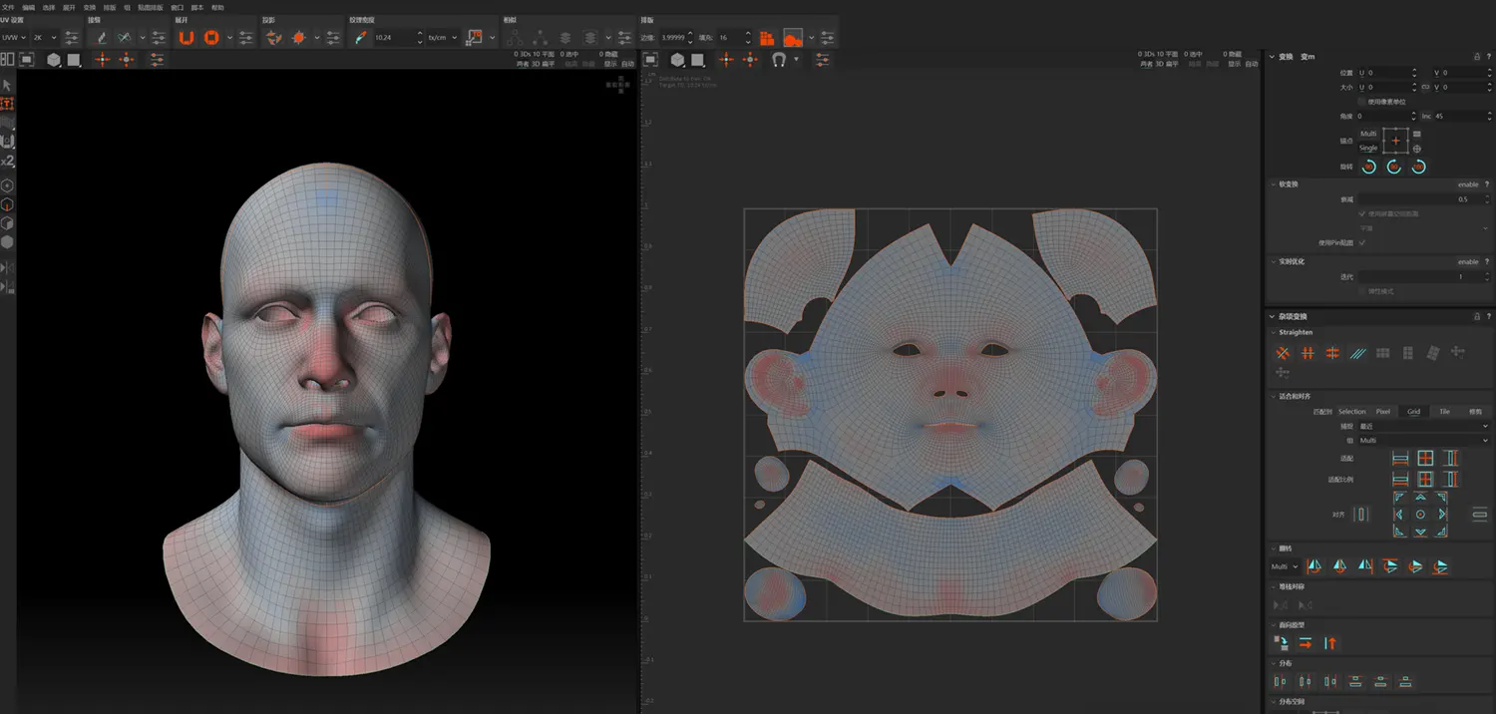Click the orange optimize square icon
The image size is (1496, 714).
[211, 37]
